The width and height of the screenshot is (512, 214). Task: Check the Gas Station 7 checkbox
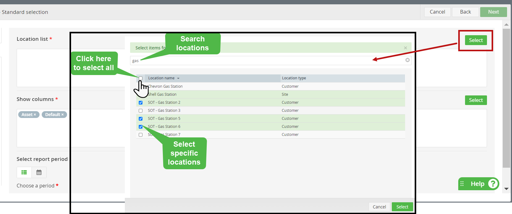[141, 135]
